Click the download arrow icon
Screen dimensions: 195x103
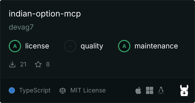pos(12,64)
